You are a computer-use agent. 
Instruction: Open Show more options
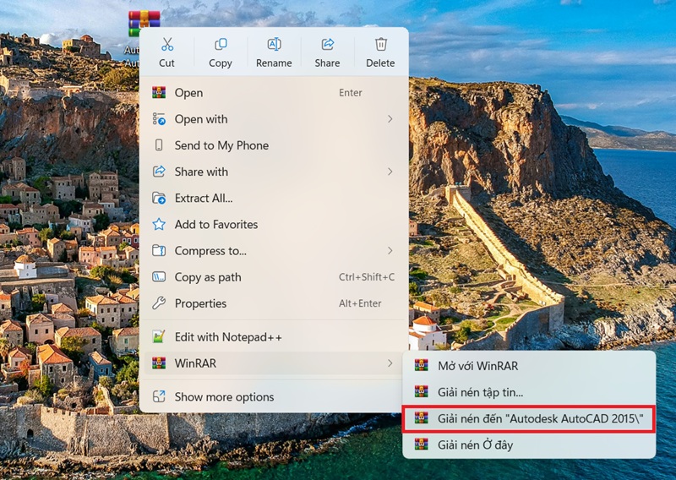click(x=224, y=397)
